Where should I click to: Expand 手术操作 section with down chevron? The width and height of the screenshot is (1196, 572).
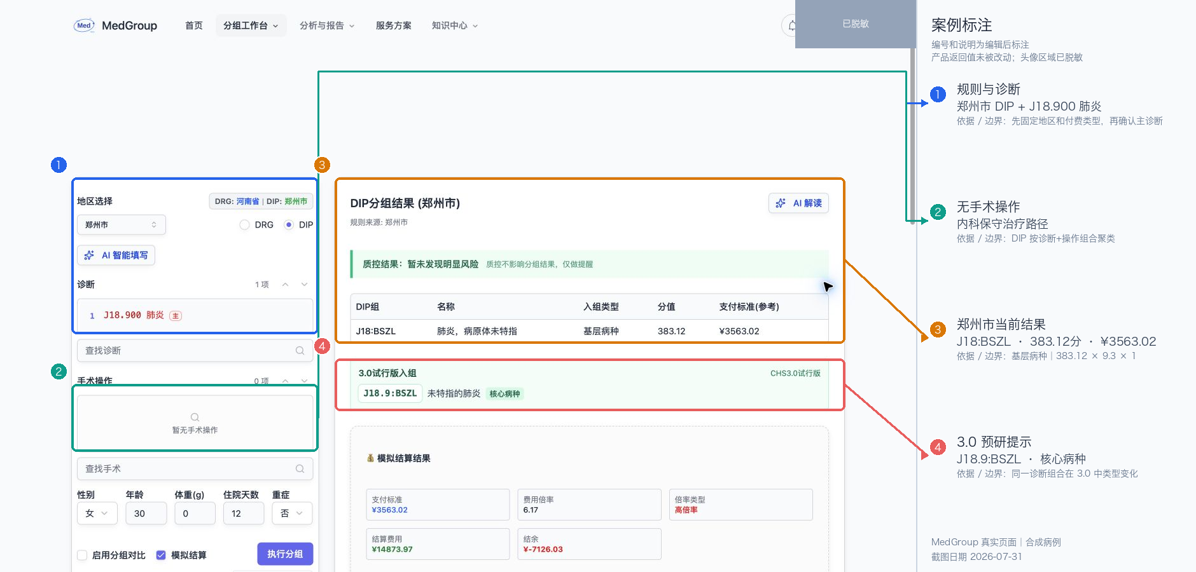305,381
